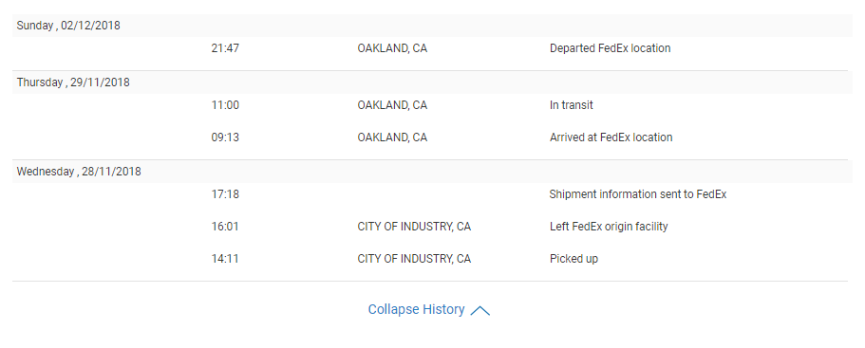
Task: Click CITY OF INDUSTRY, CA beside Picked up
Action: point(414,258)
